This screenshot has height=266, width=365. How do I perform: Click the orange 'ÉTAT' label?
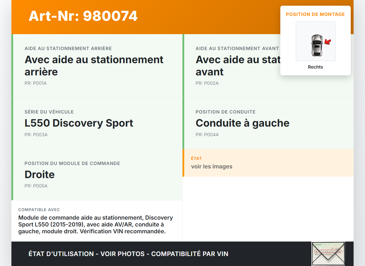(x=196, y=158)
